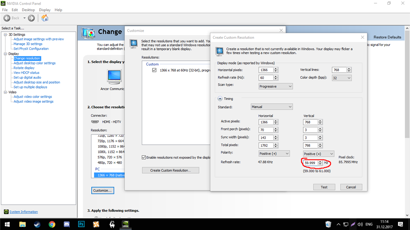The width and height of the screenshot is (410, 230).
Task: Select View HDCP status
Action: coord(26,73)
